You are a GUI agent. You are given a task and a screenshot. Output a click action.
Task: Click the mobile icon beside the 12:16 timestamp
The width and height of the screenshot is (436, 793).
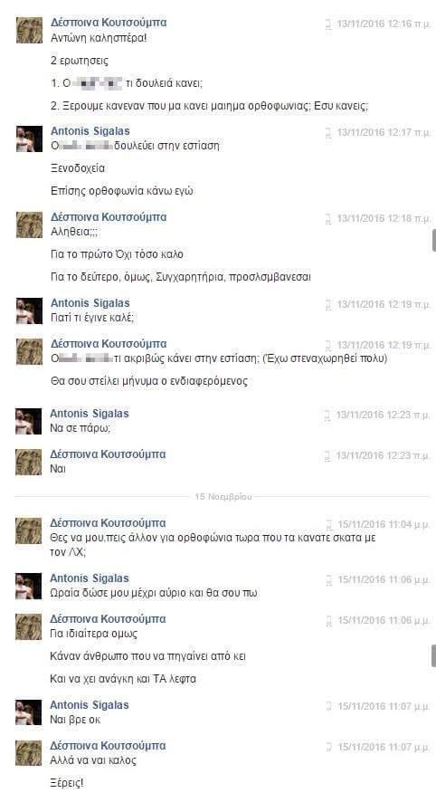click(328, 24)
